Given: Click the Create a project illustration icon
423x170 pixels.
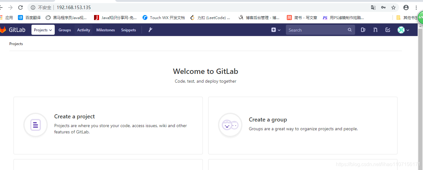Looking at the screenshot, I should click(x=36, y=125).
